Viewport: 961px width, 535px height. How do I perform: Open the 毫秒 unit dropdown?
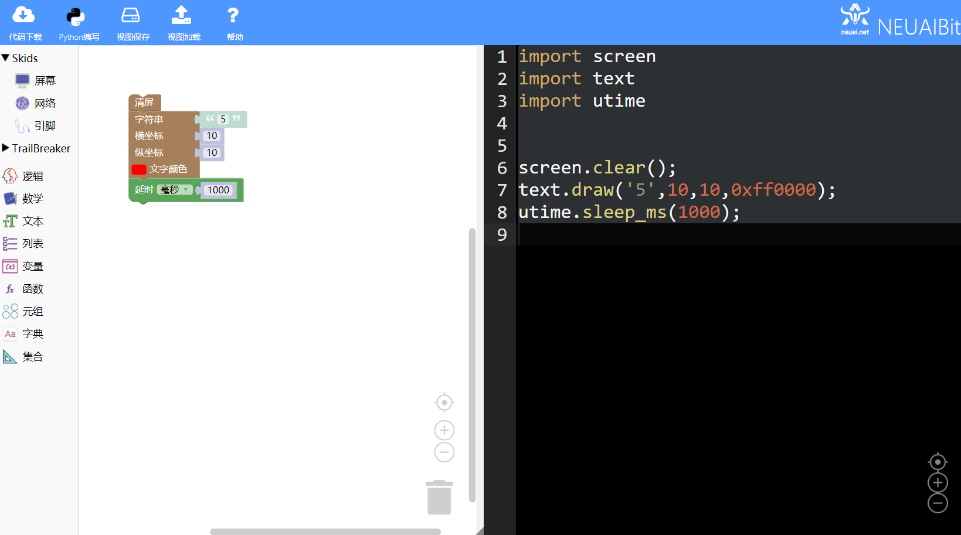(x=174, y=190)
